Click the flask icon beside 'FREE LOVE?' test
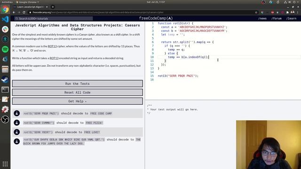 pos(17,132)
